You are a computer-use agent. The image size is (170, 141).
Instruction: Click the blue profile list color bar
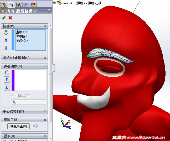pos(13,40)
